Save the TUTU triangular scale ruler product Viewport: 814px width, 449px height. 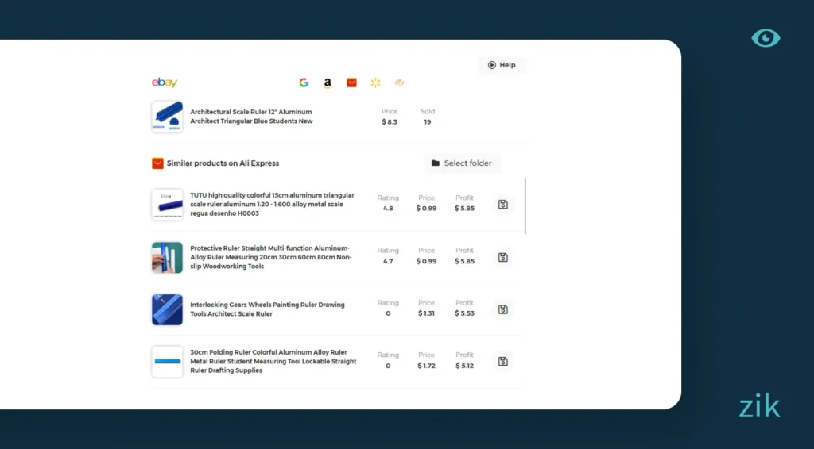click(502, 205)
